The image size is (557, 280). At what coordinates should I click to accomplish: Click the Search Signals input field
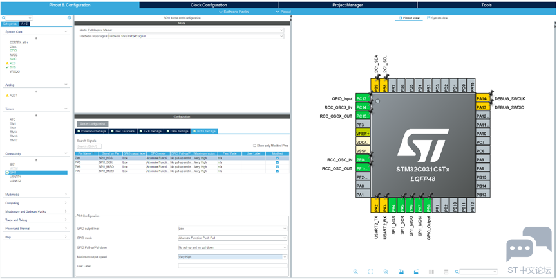(89, 146)
